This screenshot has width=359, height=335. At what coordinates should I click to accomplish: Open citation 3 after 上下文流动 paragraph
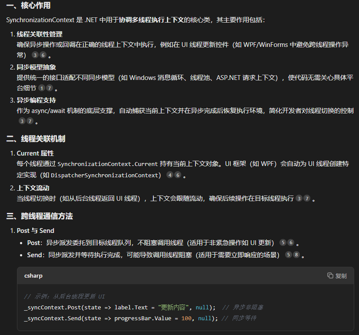299,198
